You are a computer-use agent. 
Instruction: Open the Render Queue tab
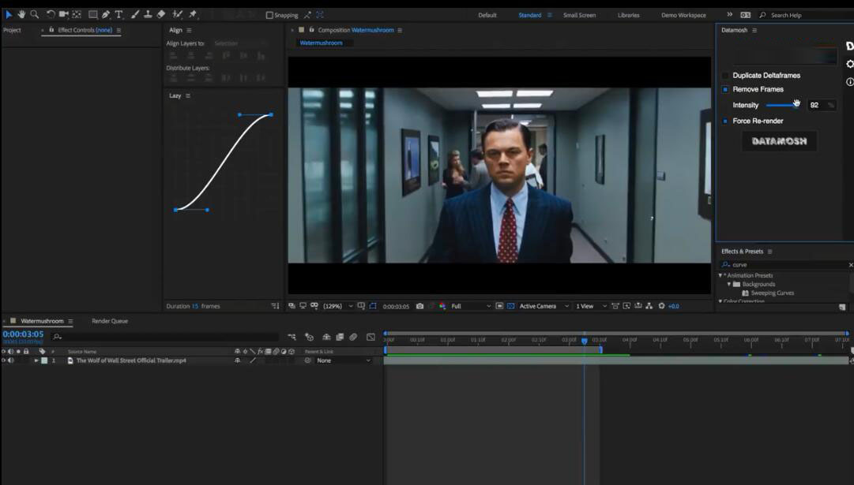click(110, 321)
